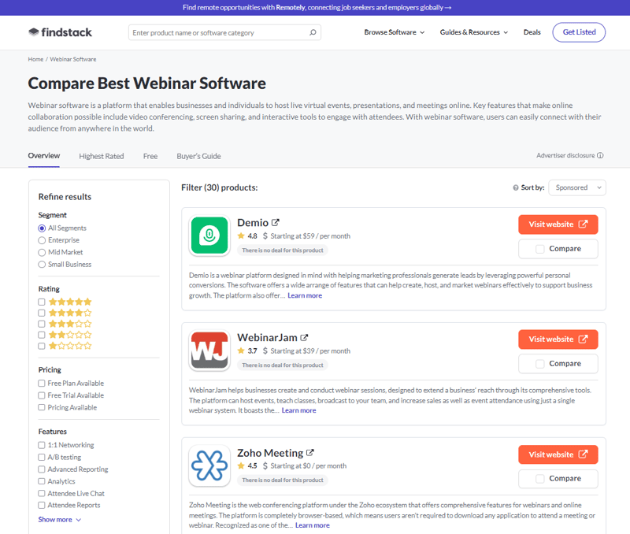The image size is (630, 534).
Task: Click the Advertiser disclosure info icon
Action: click(x=600, y=155)
